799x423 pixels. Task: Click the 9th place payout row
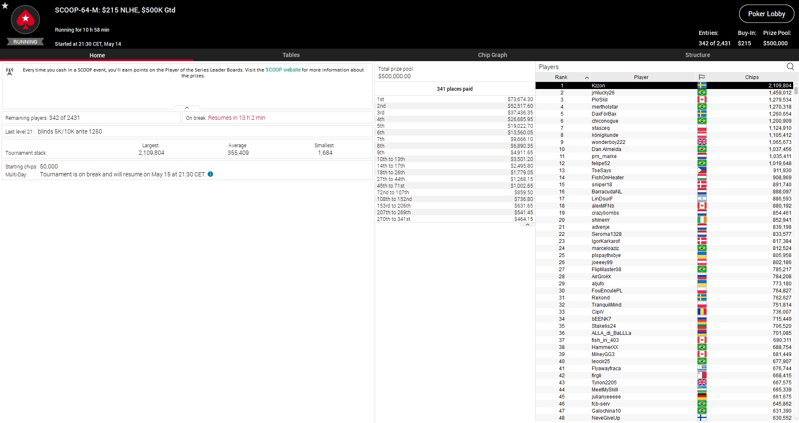(x=455, y=153)
